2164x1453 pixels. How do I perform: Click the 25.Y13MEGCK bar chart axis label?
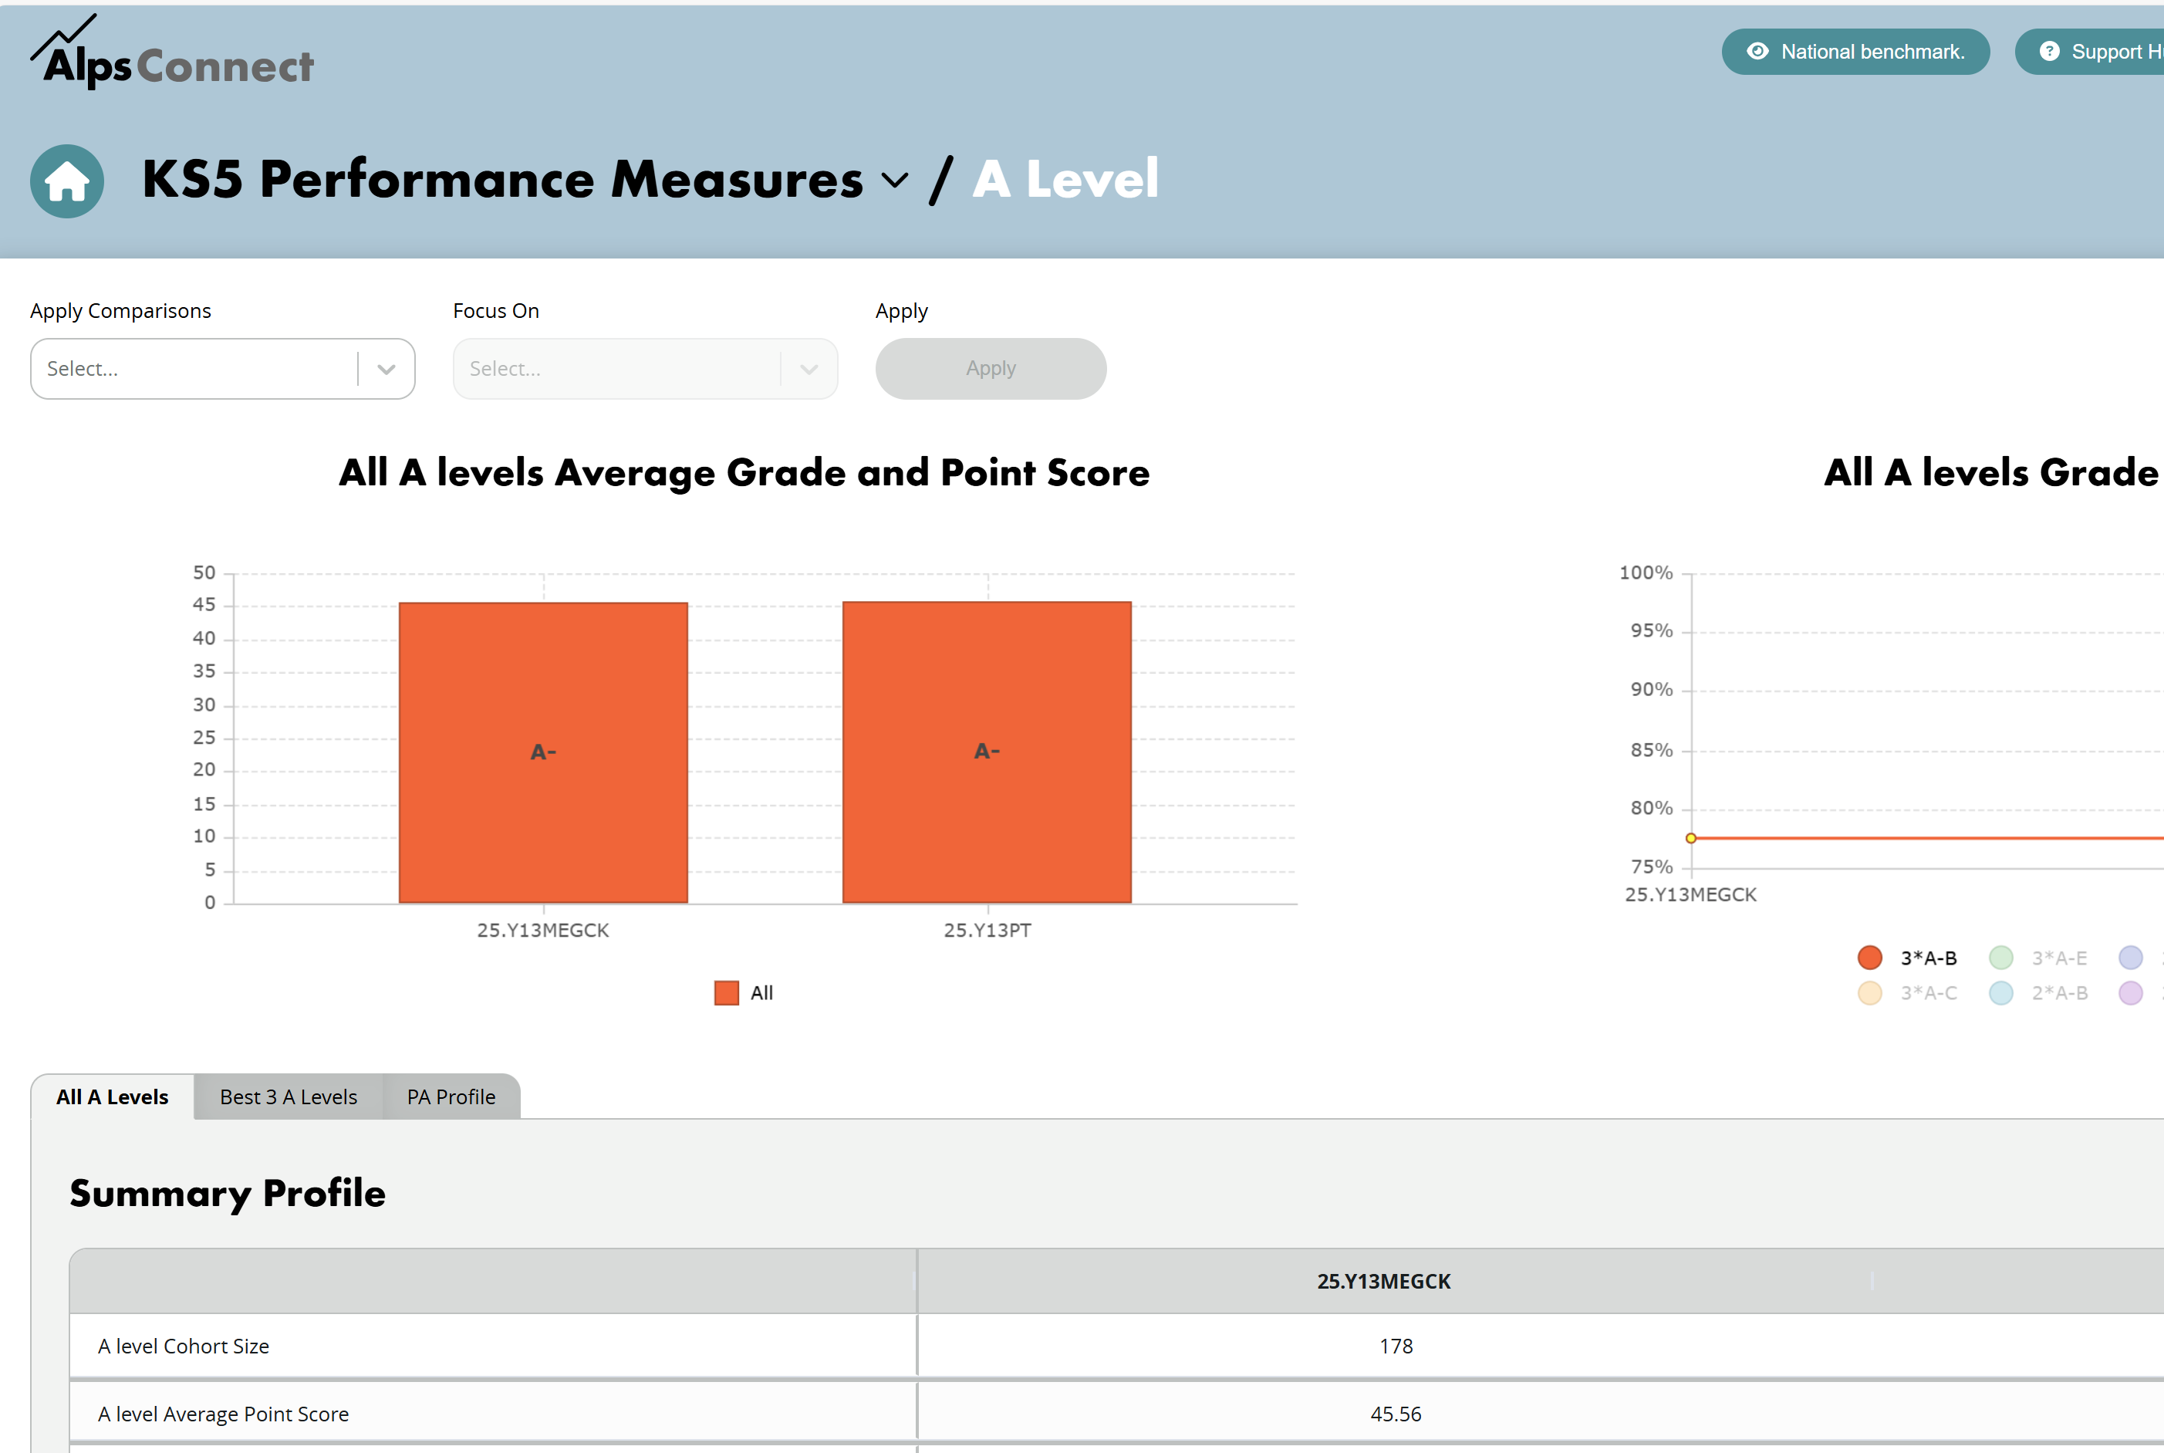point(543,931)
